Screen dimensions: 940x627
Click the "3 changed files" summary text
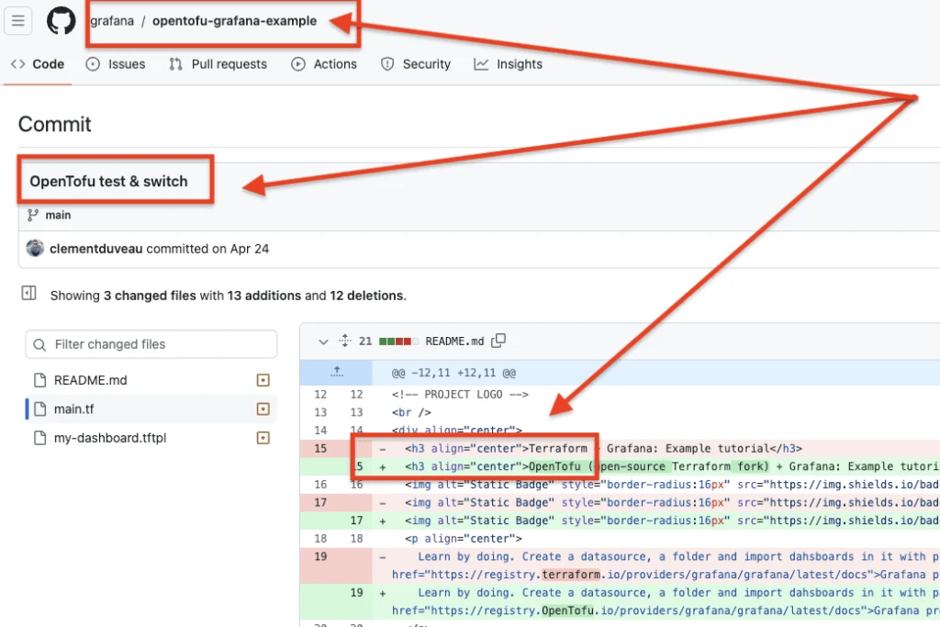(150, 296)
